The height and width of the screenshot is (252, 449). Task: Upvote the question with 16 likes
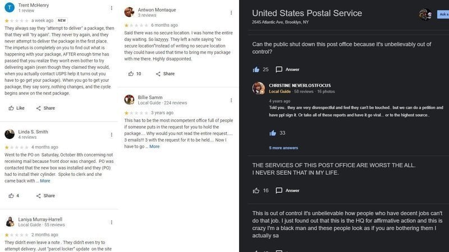(256, 190)
